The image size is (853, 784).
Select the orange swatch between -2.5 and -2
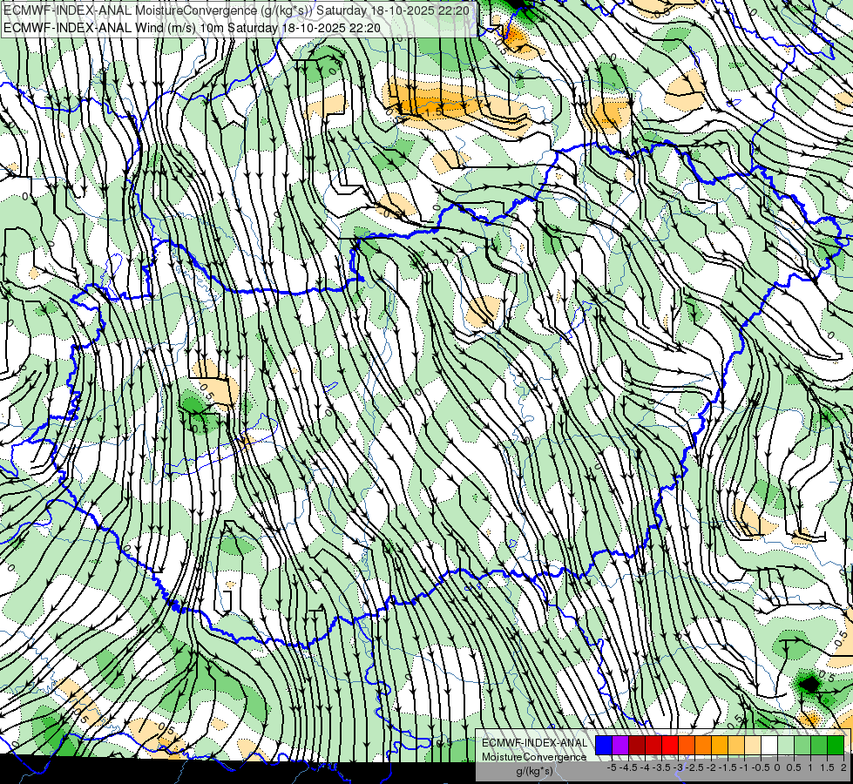coord(703,746)
